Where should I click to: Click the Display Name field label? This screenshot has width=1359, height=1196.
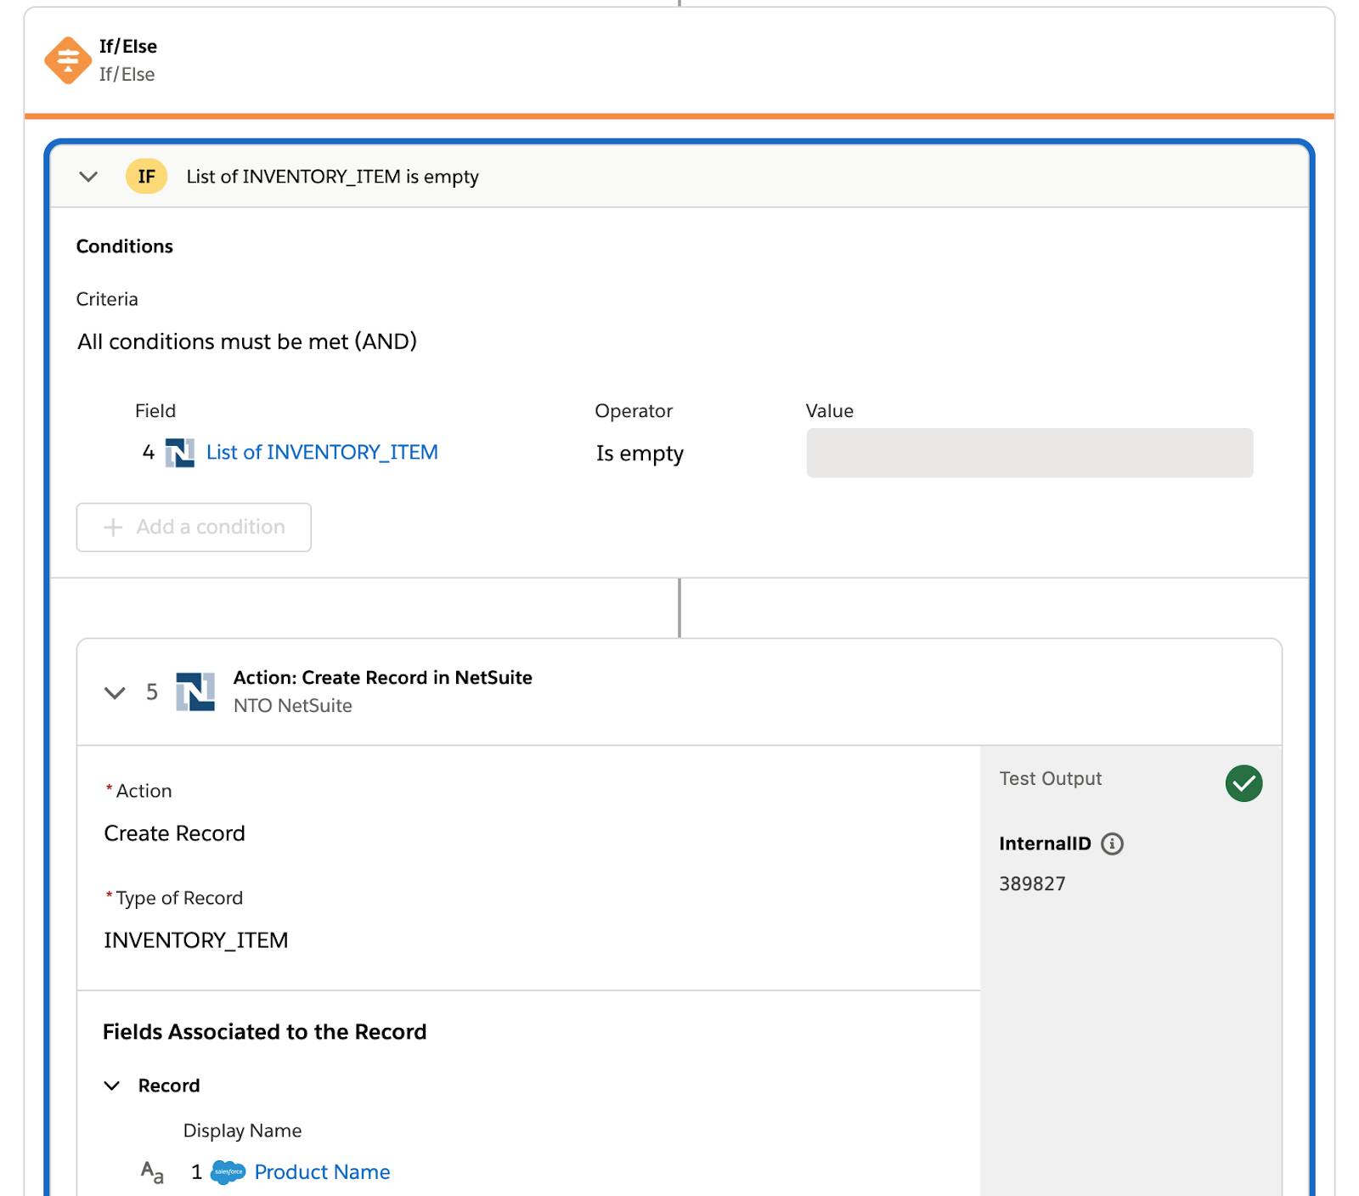click(242, 1131)
